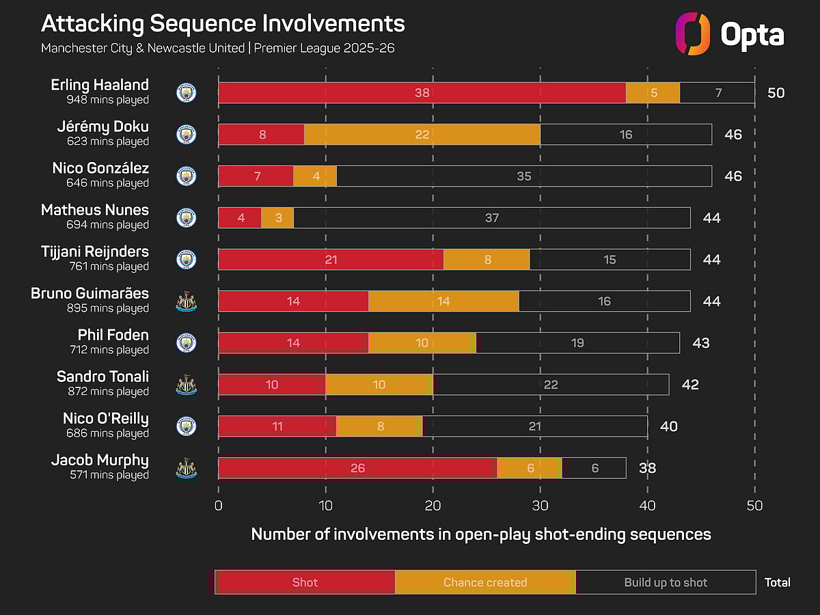820x615 pixels.
Task: Click the Opta logo icon
Action: pyautogui.click(x=693, y=33)
